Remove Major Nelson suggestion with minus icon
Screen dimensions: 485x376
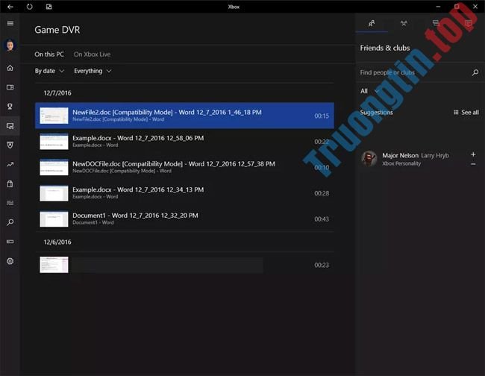[x=473, y=164]
